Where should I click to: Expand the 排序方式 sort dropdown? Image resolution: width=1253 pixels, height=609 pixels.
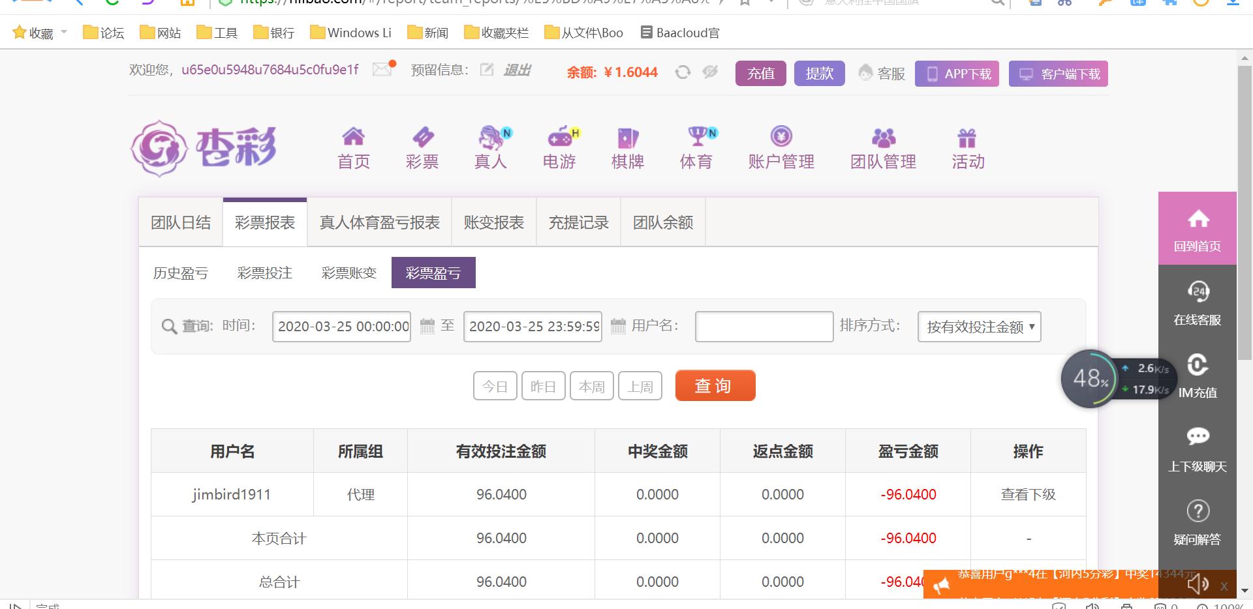point(979,327)
